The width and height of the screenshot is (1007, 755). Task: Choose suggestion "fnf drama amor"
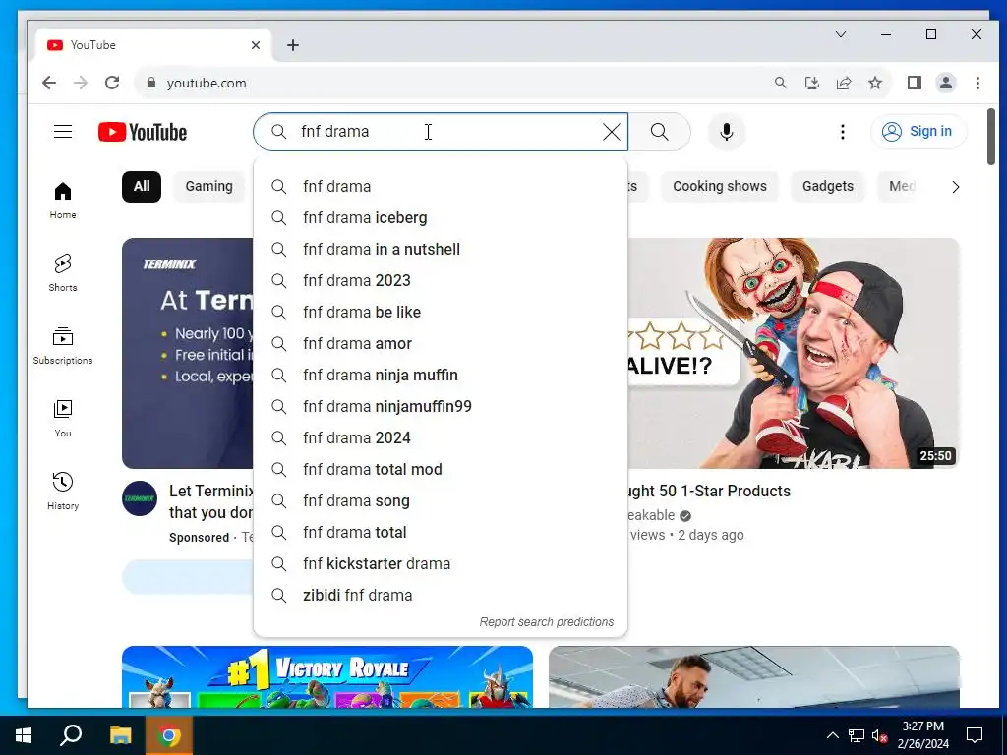(x=441, y=343)
